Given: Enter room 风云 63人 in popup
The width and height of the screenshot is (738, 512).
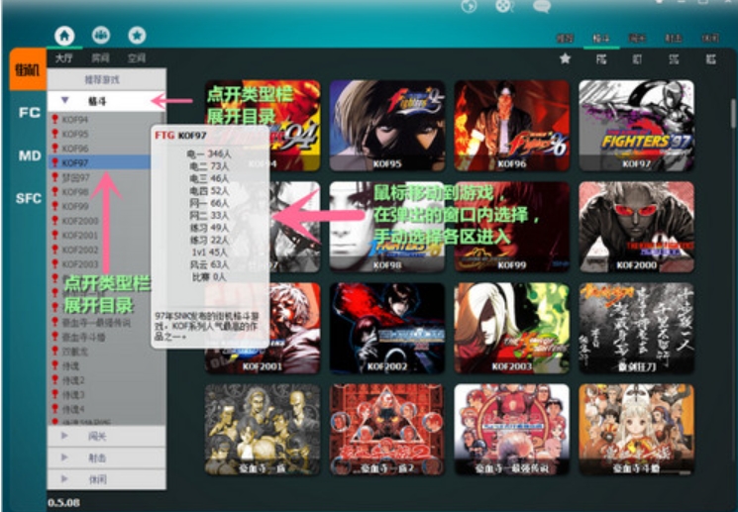Looking at the screenshot, I should (x=209, y=264).
